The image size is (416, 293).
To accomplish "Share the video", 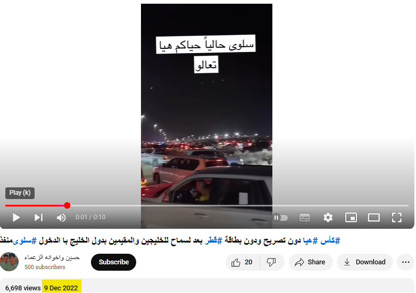I will click(311, 262).
